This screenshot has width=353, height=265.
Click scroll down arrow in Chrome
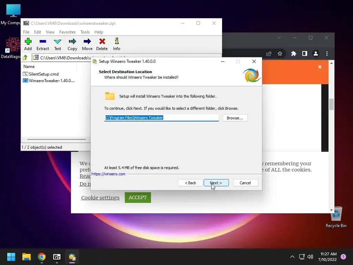[x=331, y=210]
